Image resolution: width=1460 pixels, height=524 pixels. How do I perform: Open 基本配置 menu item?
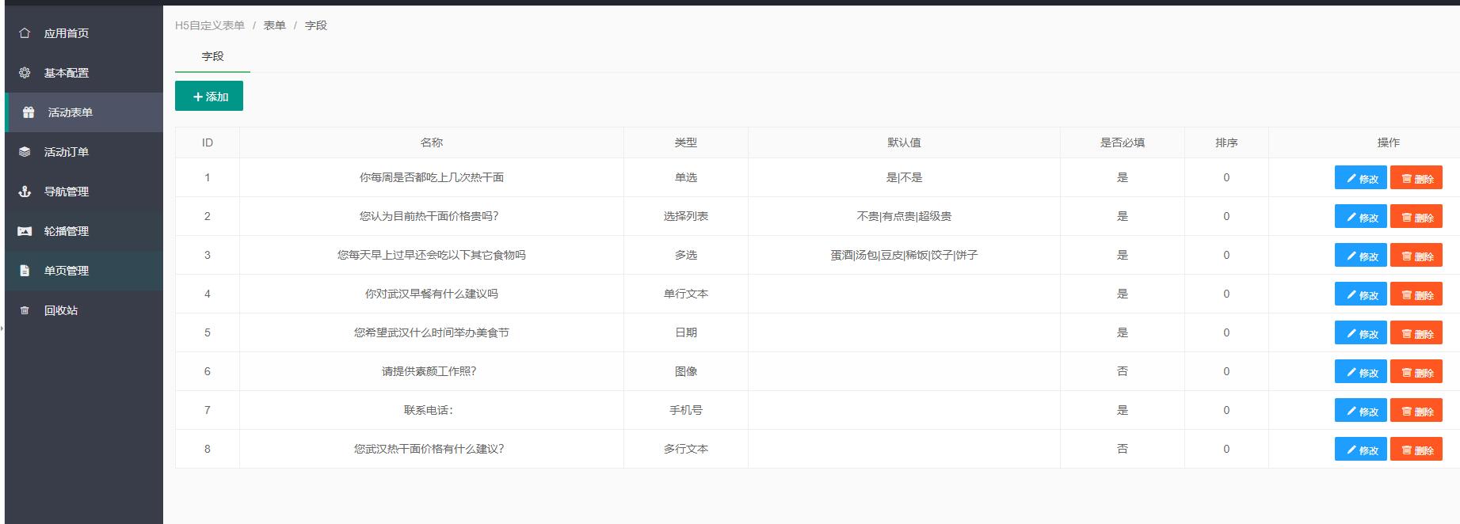(x=84, y=73)
